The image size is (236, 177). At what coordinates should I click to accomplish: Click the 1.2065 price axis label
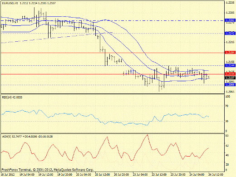coord(230,92)
